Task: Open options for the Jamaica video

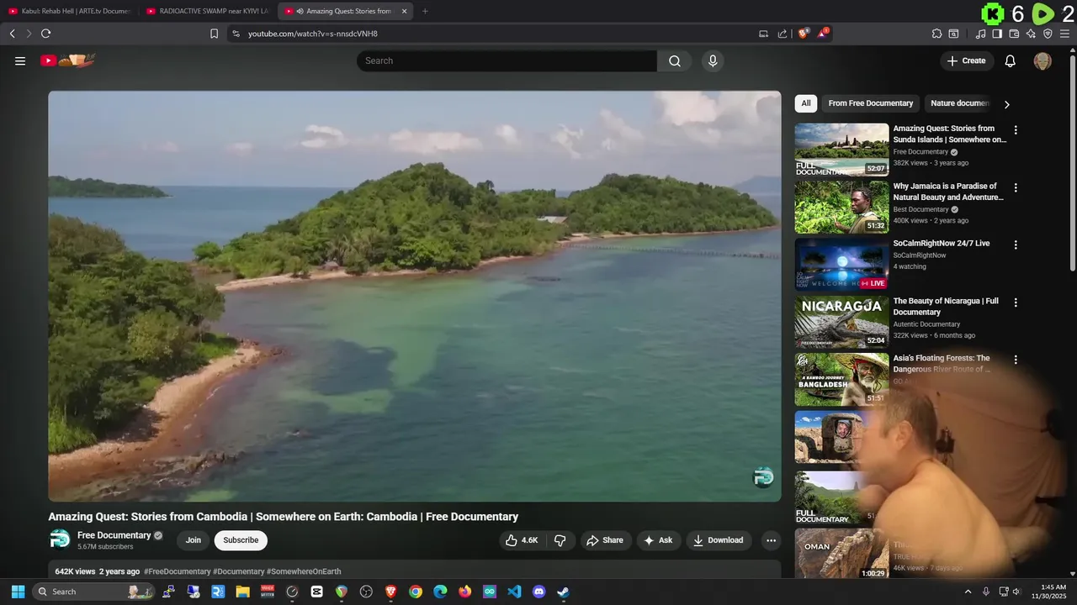Action: pos(1016,187)
